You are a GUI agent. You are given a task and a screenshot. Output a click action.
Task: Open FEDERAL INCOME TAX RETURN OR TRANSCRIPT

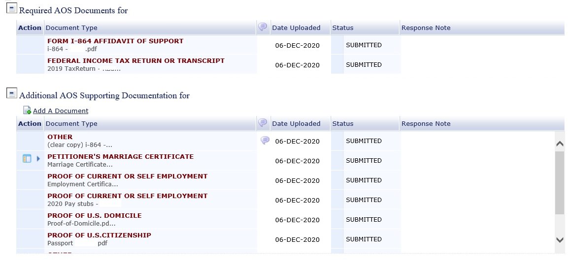click(136, 60)
